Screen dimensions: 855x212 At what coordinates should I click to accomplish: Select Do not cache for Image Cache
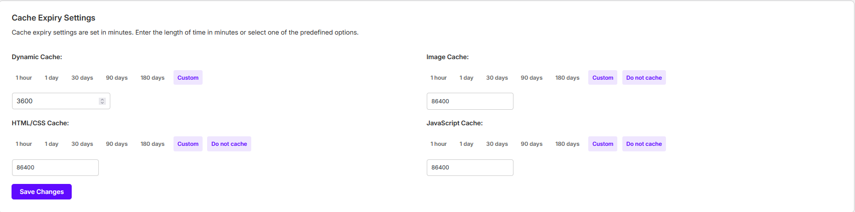(644, 78)
